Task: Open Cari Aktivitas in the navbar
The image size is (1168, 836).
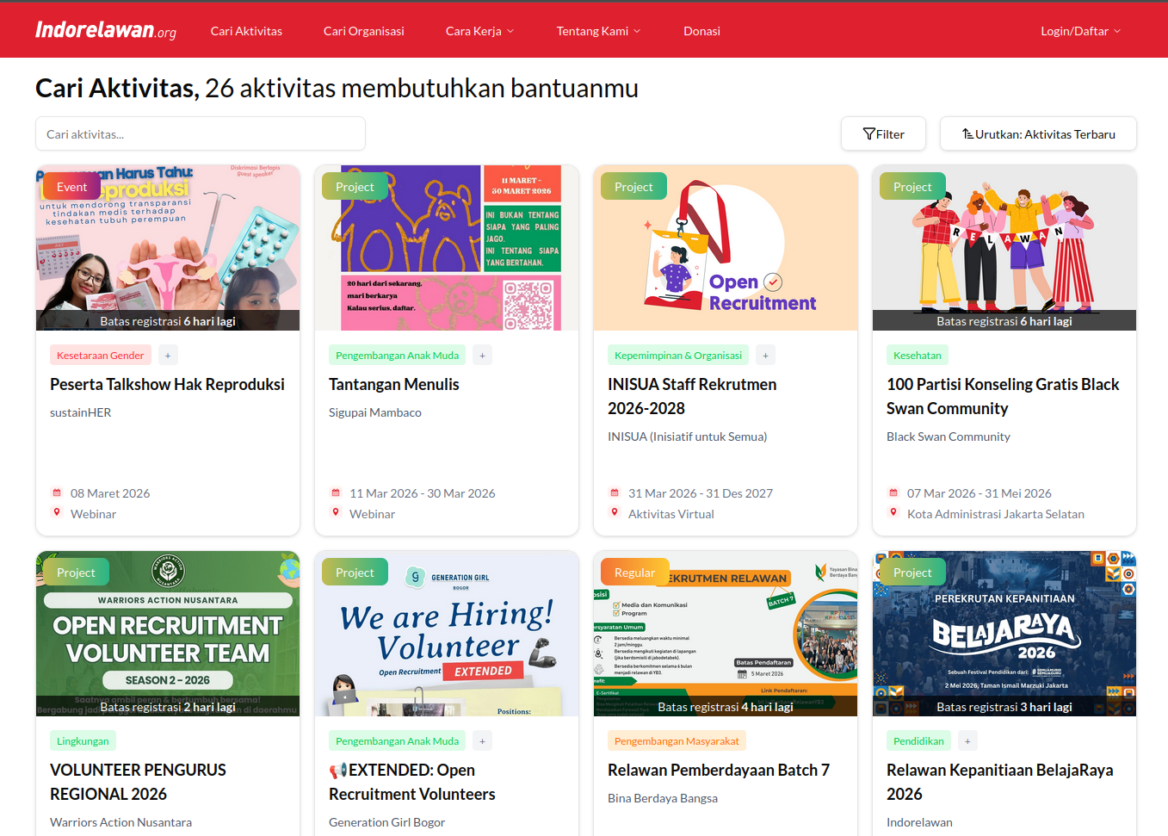Action: pos(246,31)
